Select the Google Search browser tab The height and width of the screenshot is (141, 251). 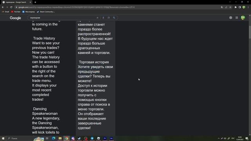pos(16,2)
